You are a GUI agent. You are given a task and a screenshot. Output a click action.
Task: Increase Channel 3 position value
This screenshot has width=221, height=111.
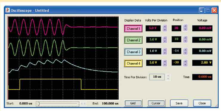(186, 49)
